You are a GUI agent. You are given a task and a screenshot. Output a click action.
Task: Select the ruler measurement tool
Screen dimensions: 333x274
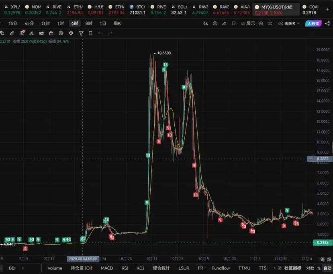point(12,33)
